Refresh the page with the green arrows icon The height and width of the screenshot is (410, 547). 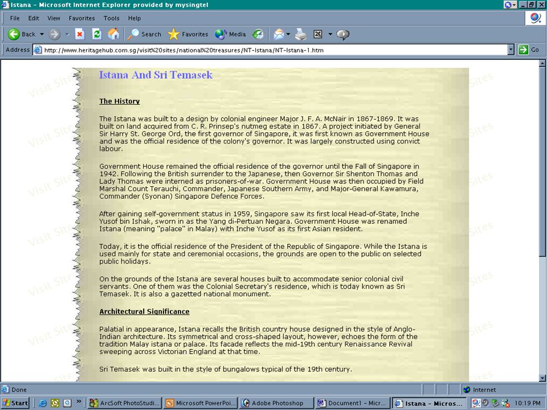(97, 34)
